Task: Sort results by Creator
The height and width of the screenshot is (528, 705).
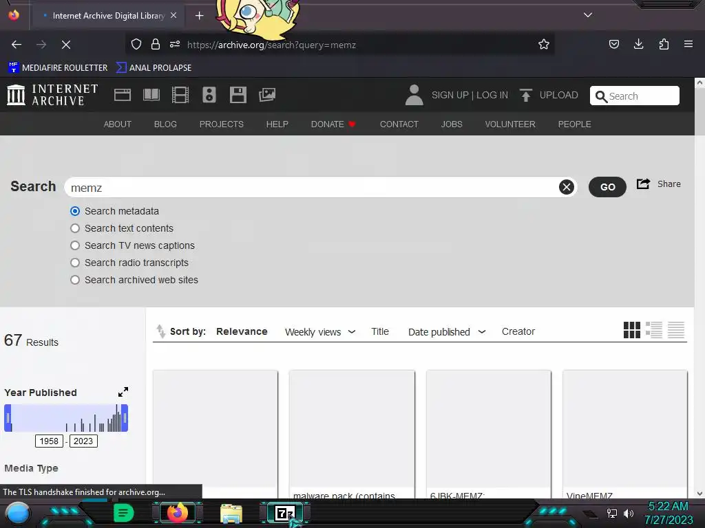Action: (518, 331)
